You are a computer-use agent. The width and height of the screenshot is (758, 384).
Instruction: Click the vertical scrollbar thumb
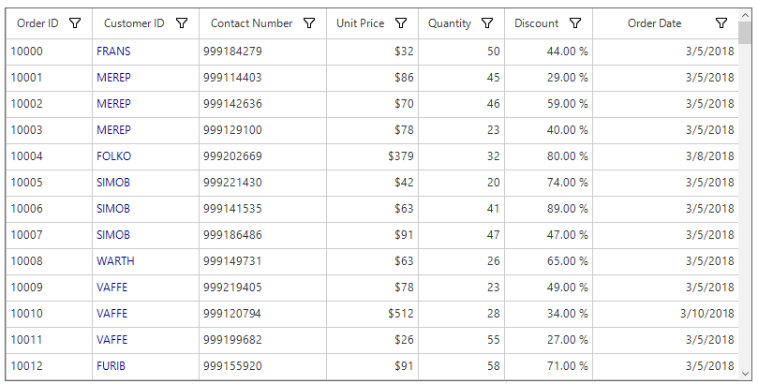click(x=745, y=33)
